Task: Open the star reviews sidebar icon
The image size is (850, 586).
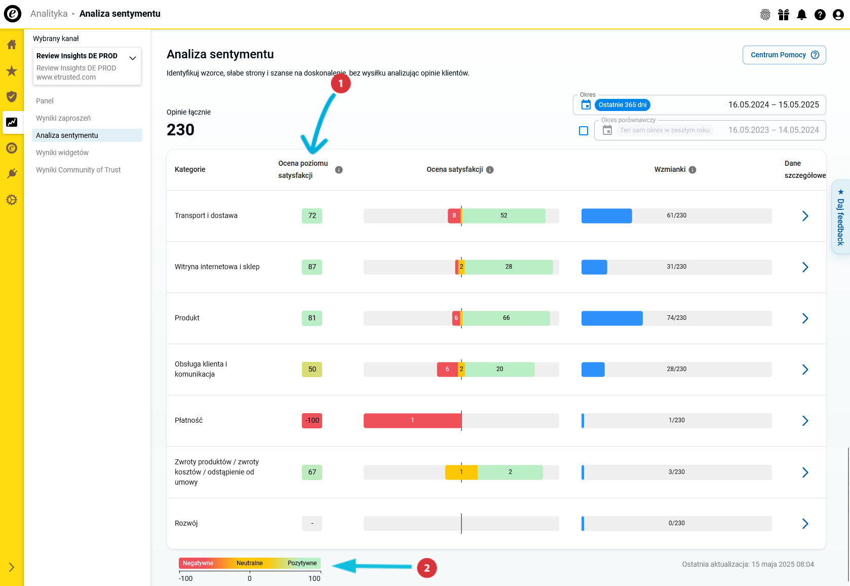Action: (x=12, y=71)
